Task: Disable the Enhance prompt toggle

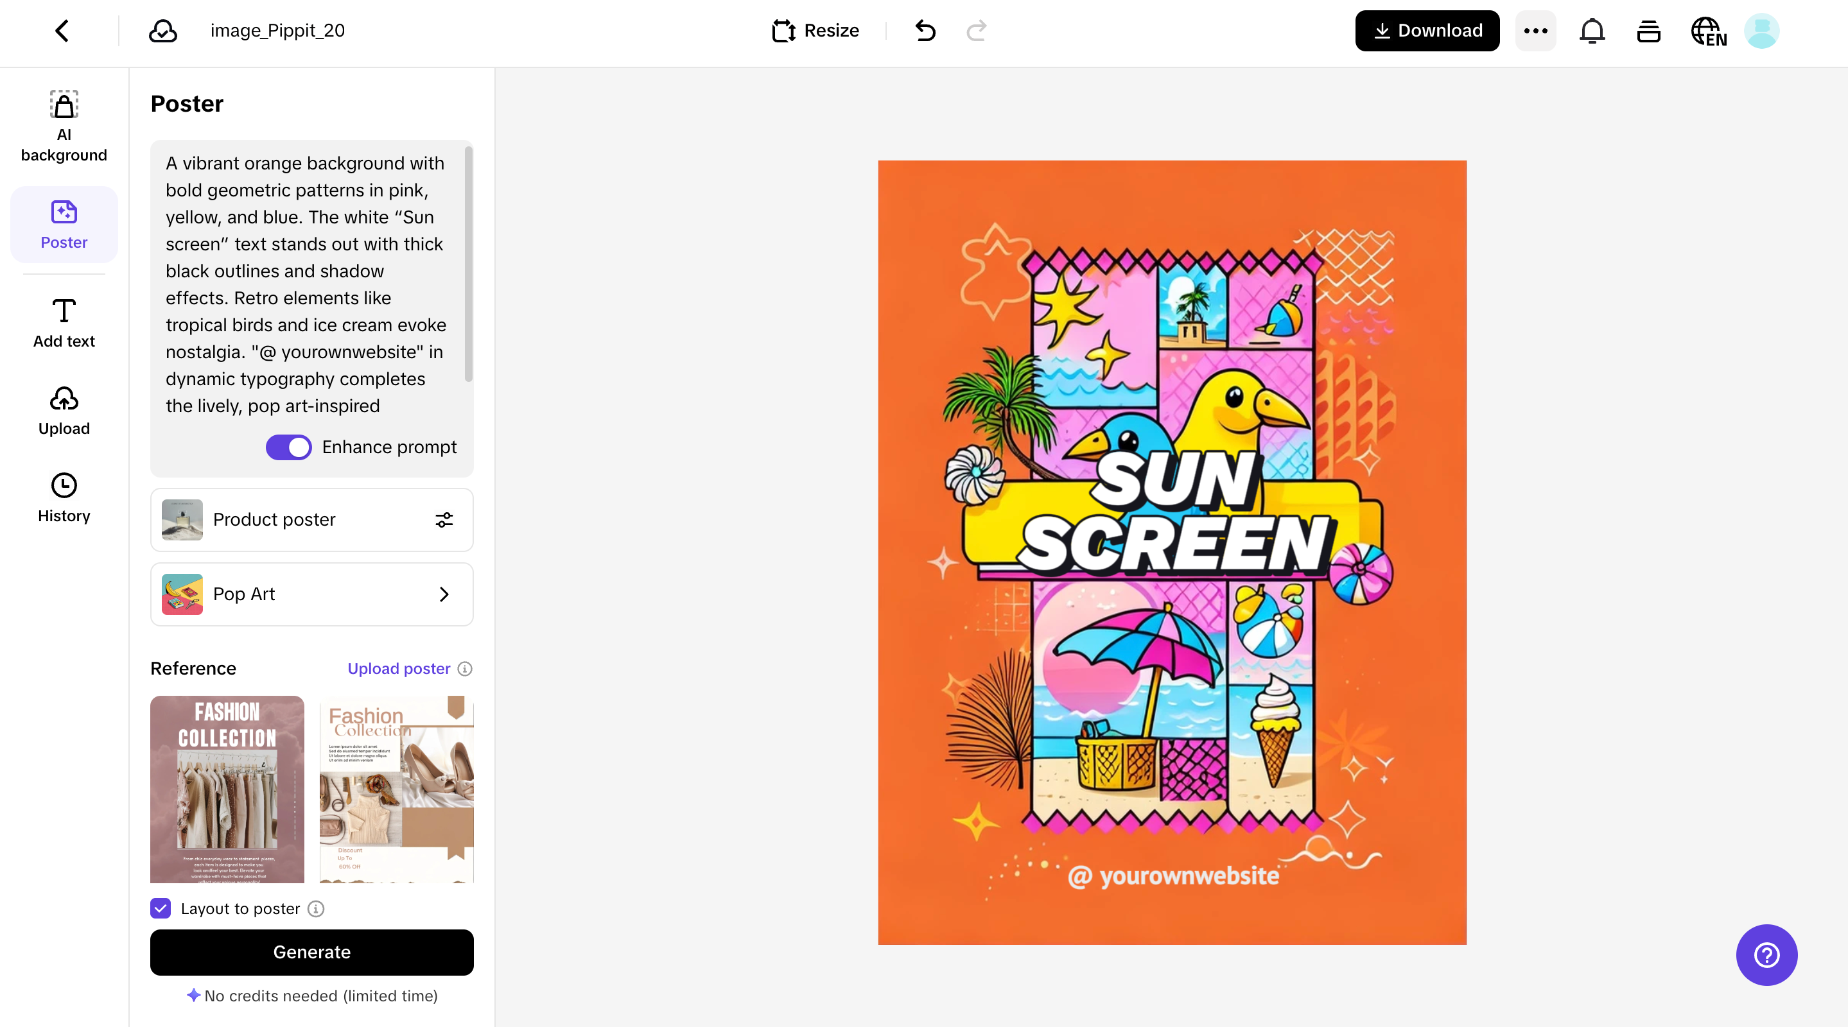Action: 288,446
